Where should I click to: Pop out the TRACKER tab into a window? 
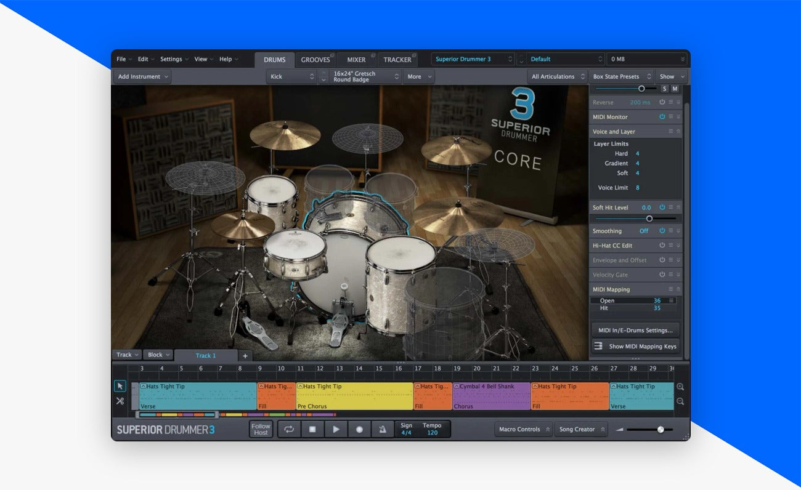tap(415, 55)
